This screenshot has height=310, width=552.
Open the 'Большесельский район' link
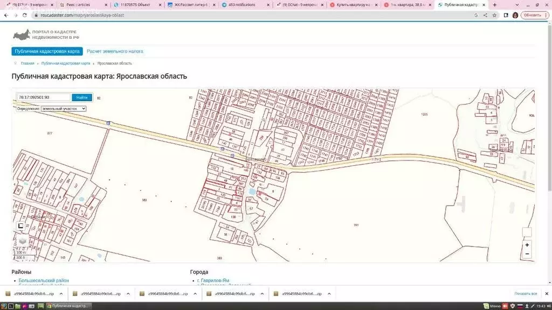coord(44,280)
